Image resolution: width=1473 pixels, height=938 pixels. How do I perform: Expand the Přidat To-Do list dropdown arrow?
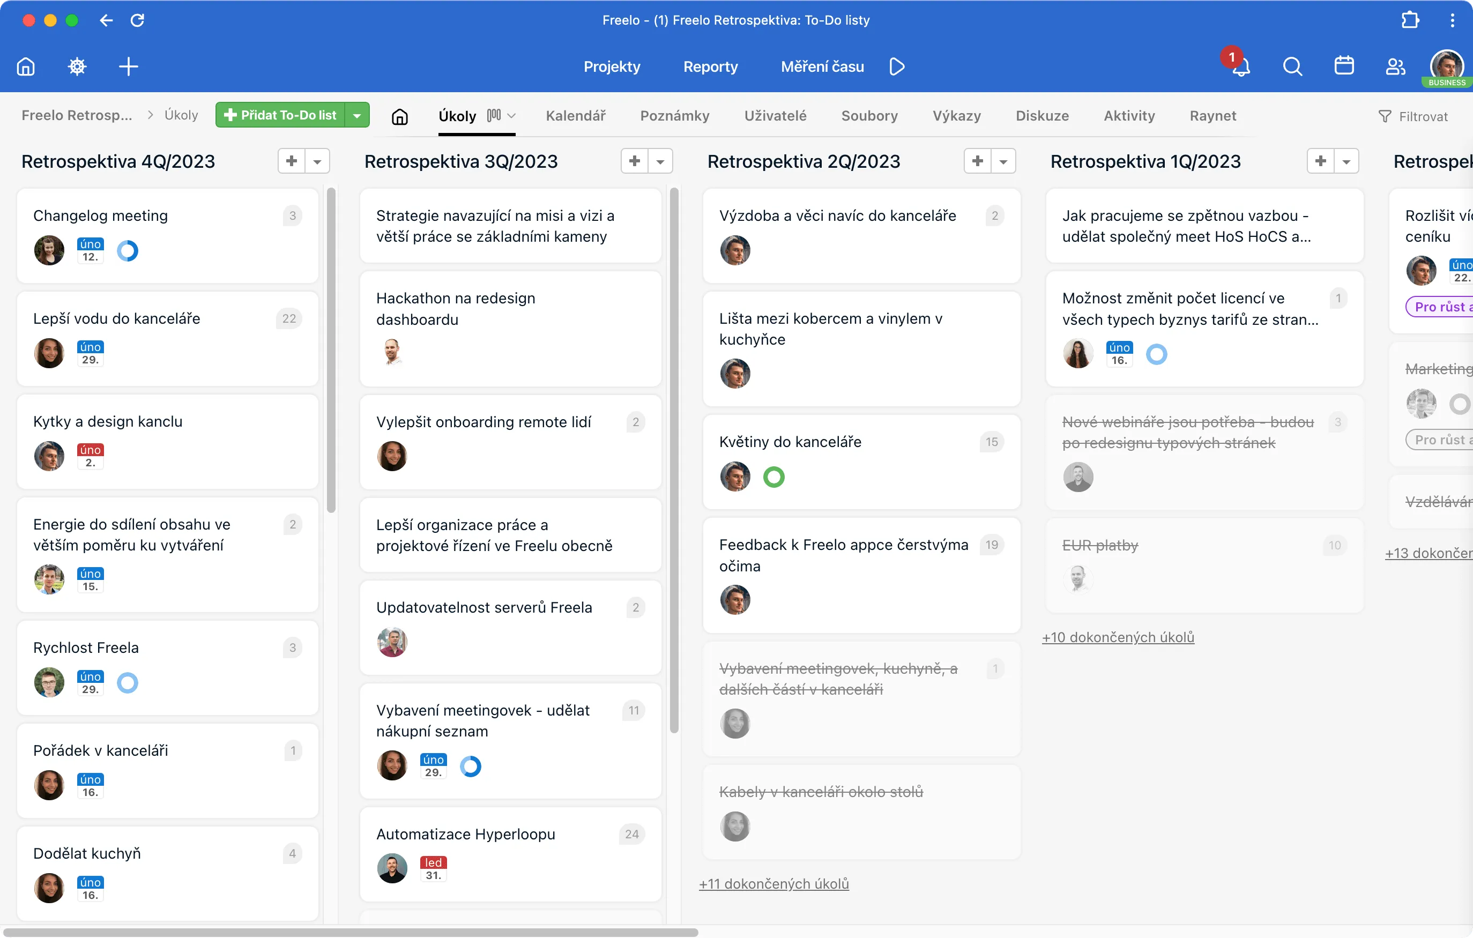357,115
